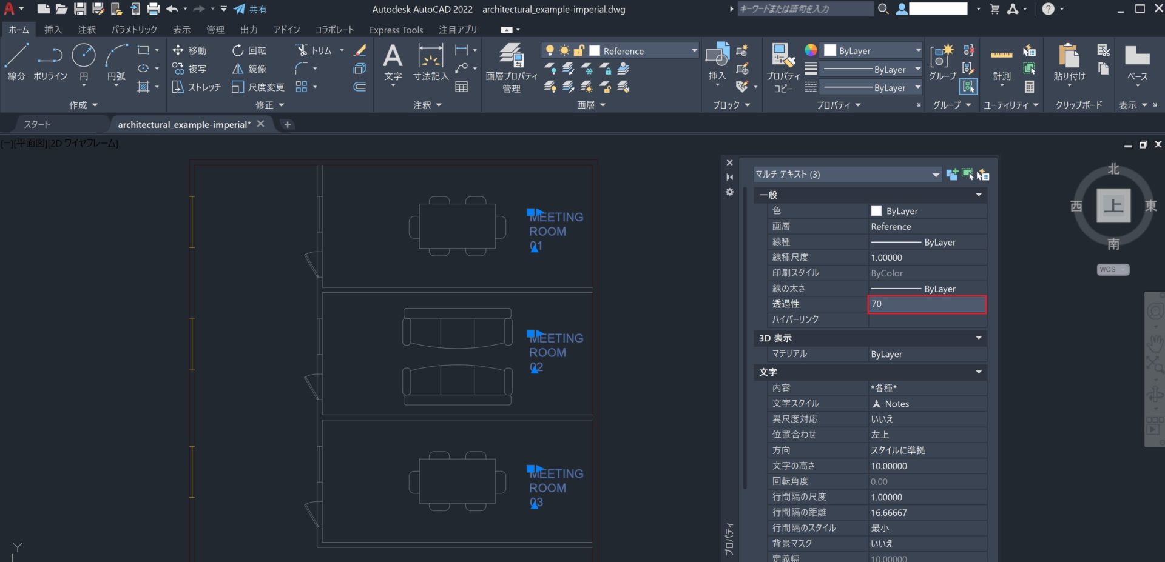Click the 共有 share button

pyautogui.click(x=251, y=9)
